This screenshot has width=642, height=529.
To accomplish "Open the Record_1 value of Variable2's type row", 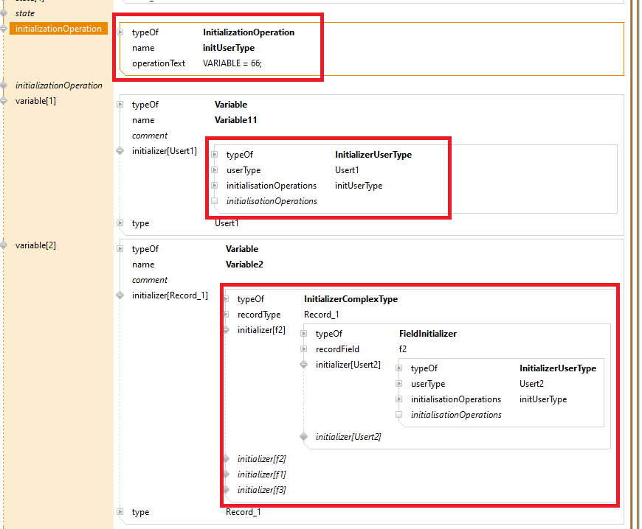I will coord(244,512).
